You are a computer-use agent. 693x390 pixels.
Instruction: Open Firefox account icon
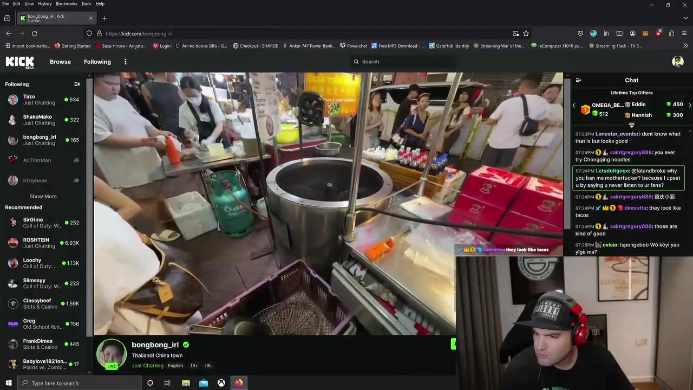(632, 34)
